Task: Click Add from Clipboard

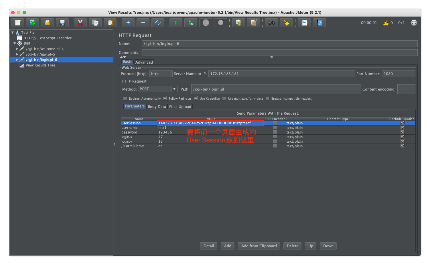Action: [x=259, y=246]
